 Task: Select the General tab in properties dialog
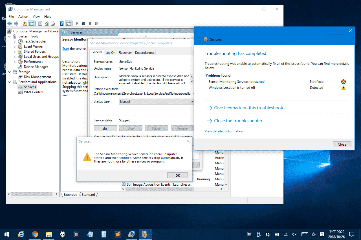[97, 52]
